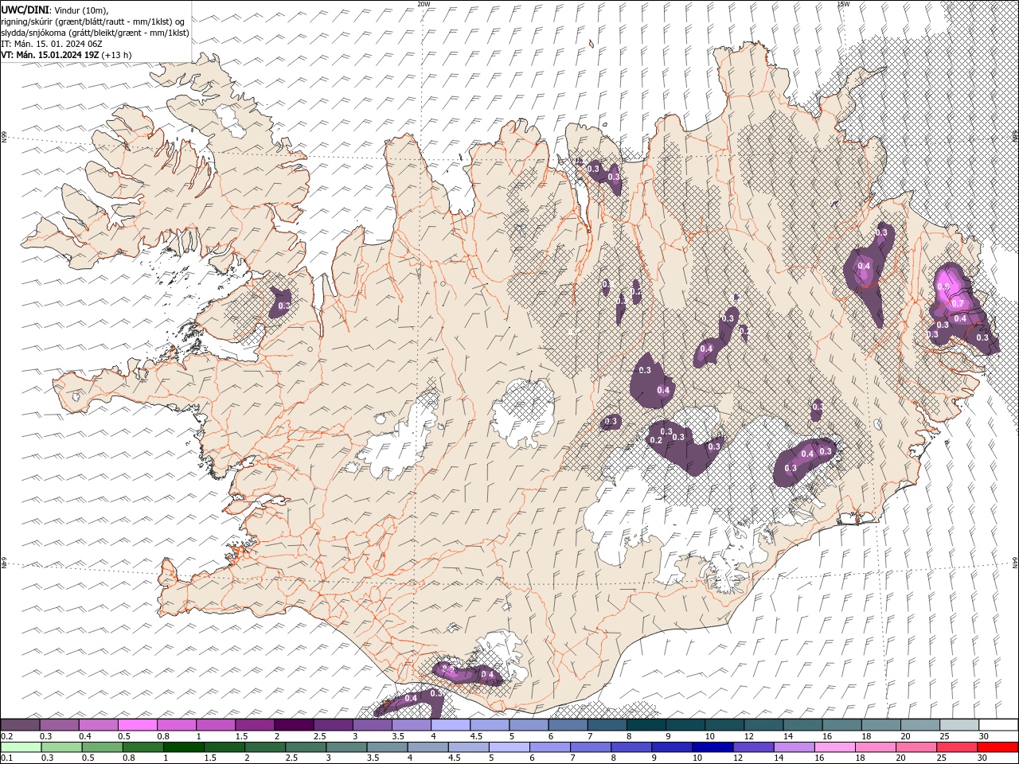Select the navy 10 rain legend swatch

[x=712, y=747]
